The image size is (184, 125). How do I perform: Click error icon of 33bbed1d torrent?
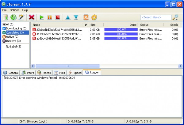click(34, 30)
